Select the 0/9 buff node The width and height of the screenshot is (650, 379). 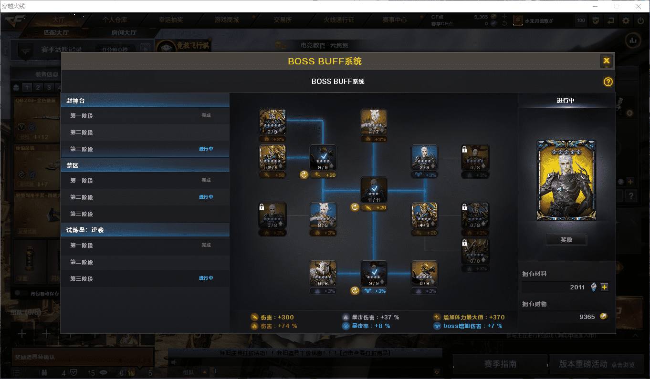coord(273,122)
